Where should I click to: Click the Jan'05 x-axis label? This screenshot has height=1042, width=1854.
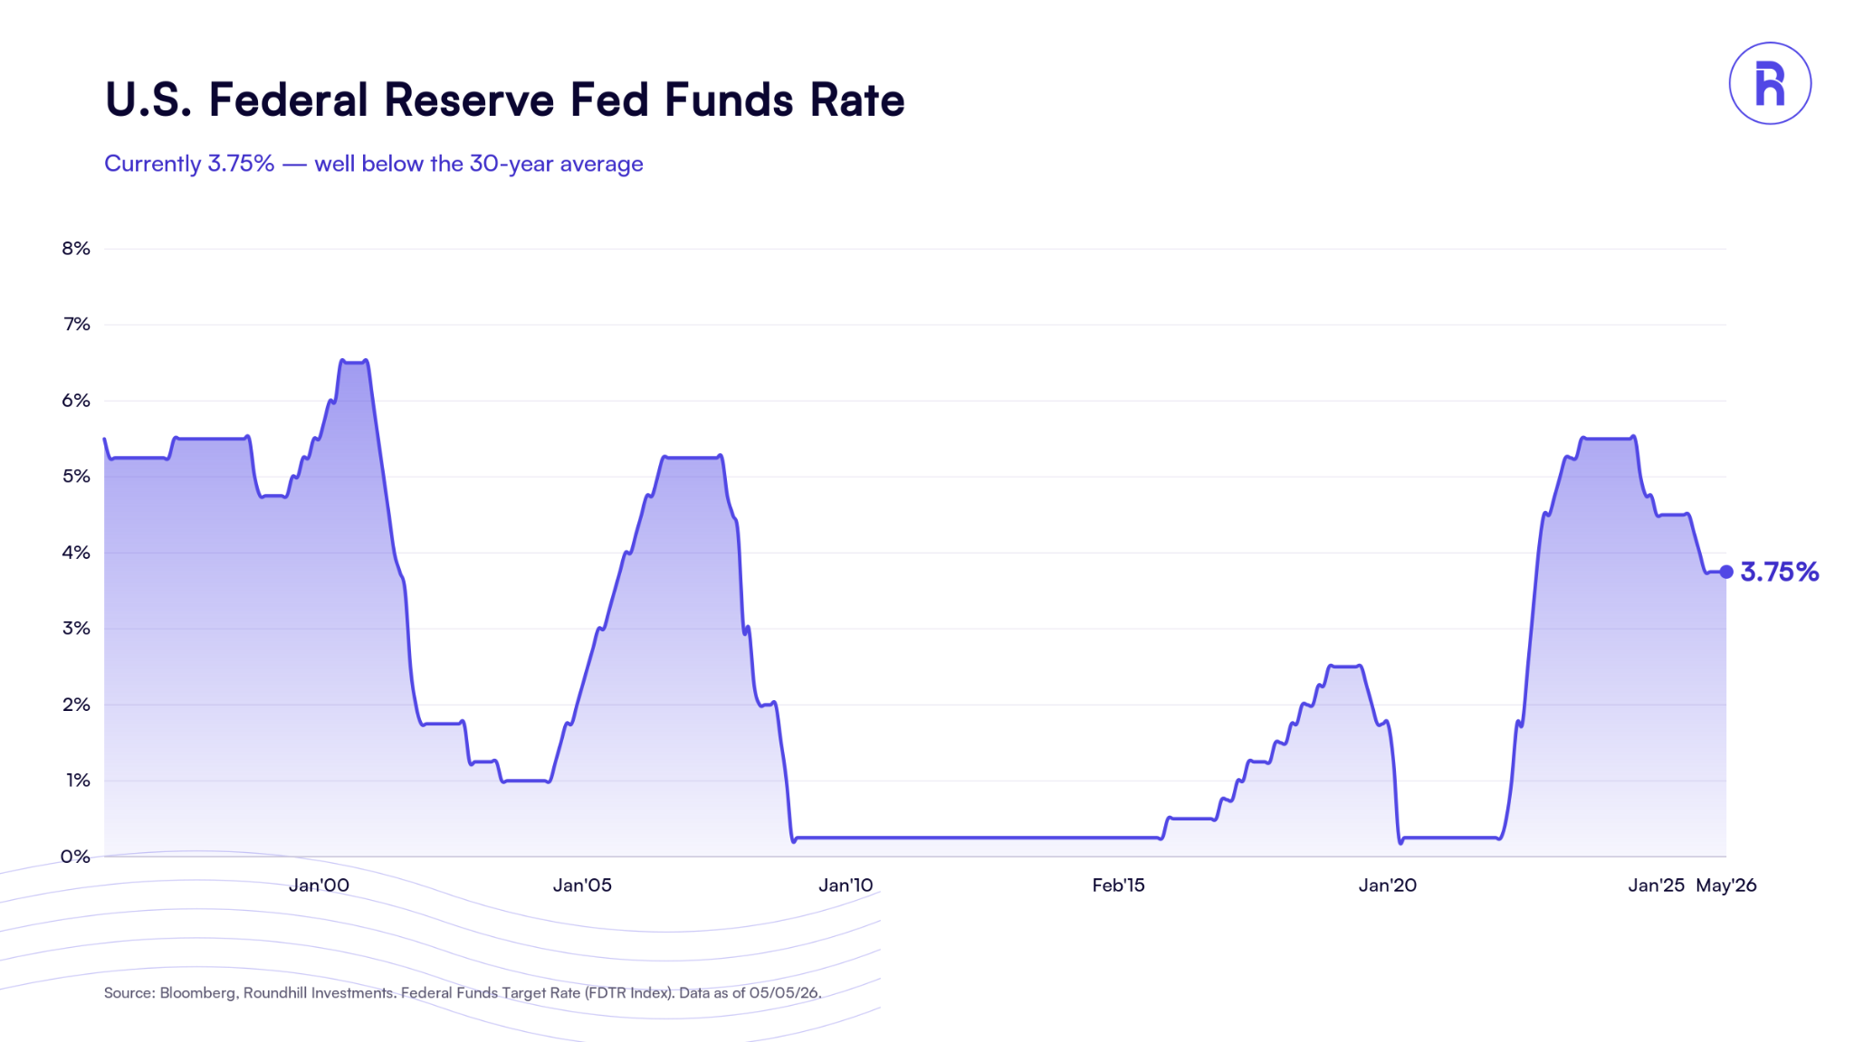(582, 886)
